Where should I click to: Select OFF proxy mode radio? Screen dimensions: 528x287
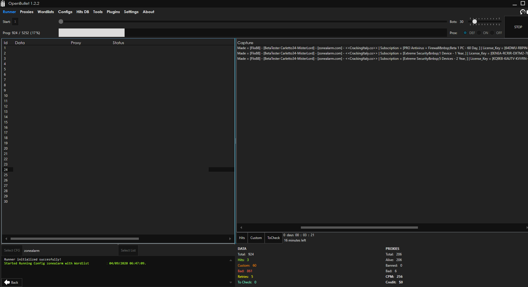[x=492, y=33]
